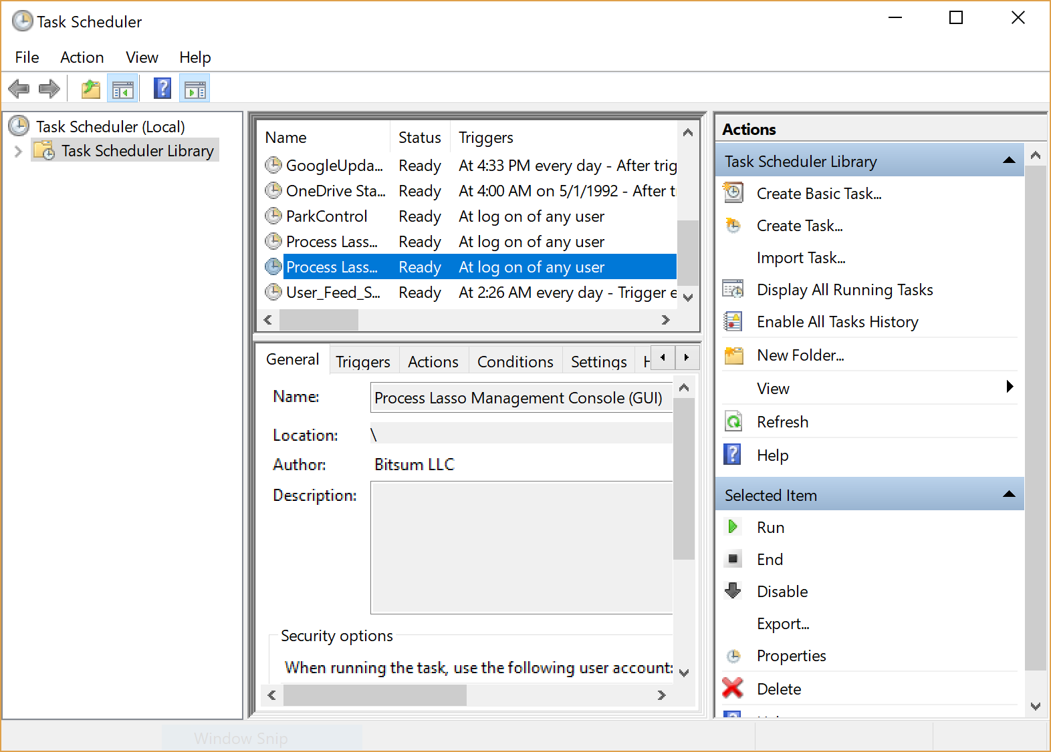Disable the selected task
The image size is (1051, 752).
[x=782, y=592]
